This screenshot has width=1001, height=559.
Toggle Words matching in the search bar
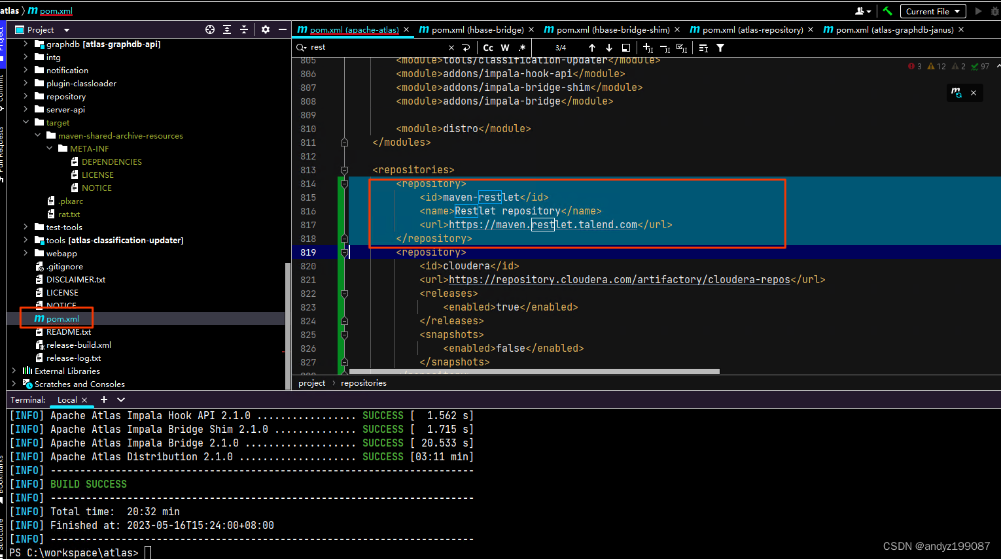pos(504,47)
